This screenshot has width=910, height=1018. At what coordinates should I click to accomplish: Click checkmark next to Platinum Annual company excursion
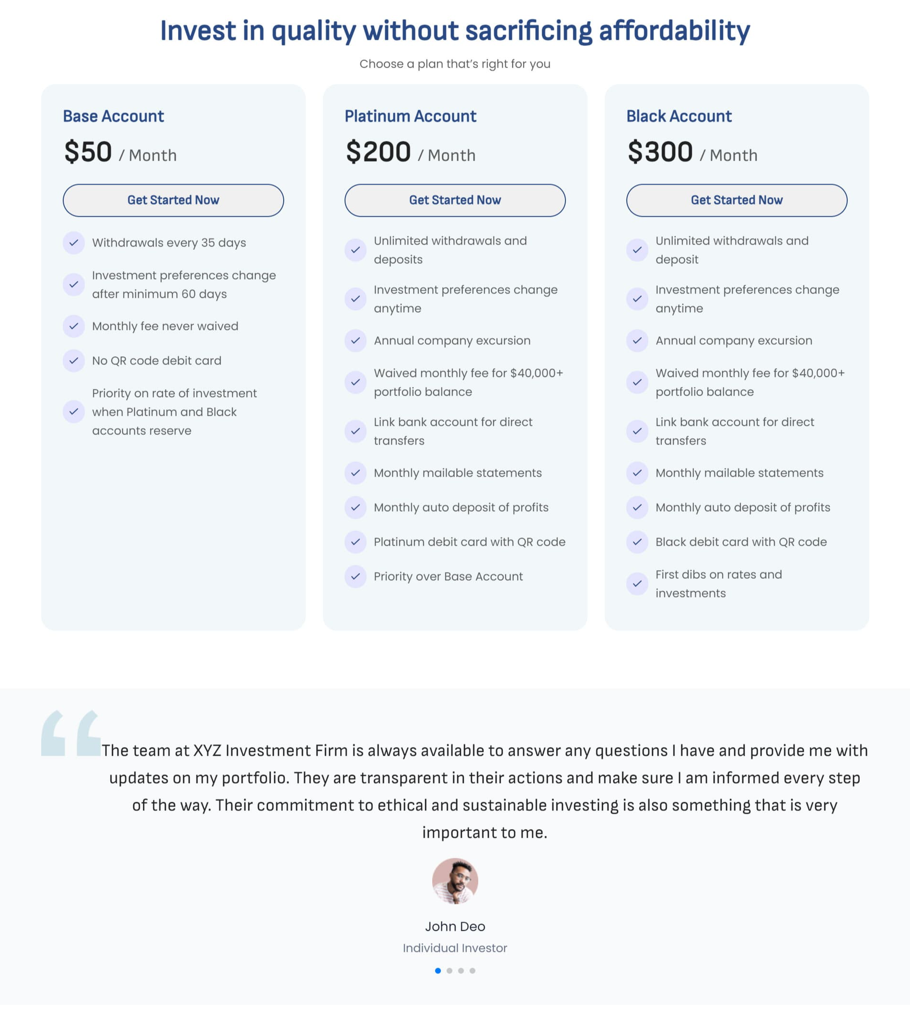pos(356,340)
